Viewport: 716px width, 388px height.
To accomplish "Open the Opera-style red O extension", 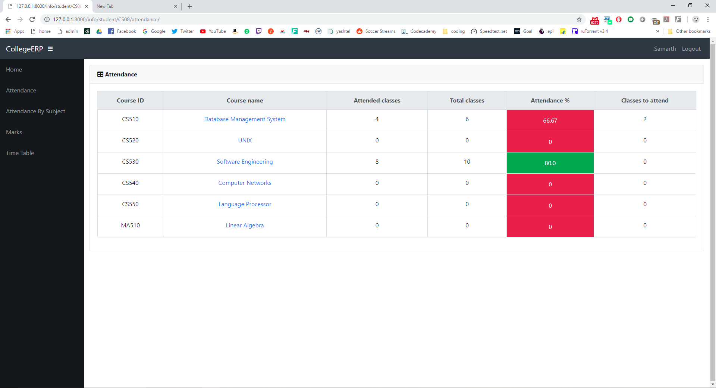I will click(x=619, y=19).
